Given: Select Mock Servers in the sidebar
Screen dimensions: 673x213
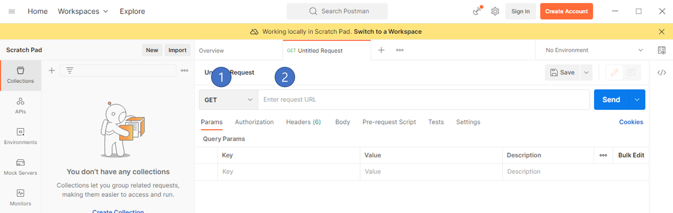Looking at the screenshot, I should pyautogui.click(x=21, y=167).
